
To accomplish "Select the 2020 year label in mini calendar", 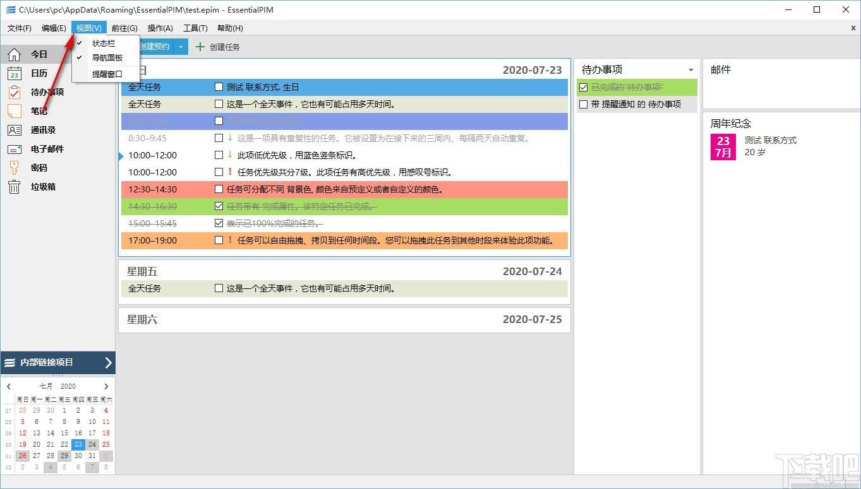I will pos(68,386).
